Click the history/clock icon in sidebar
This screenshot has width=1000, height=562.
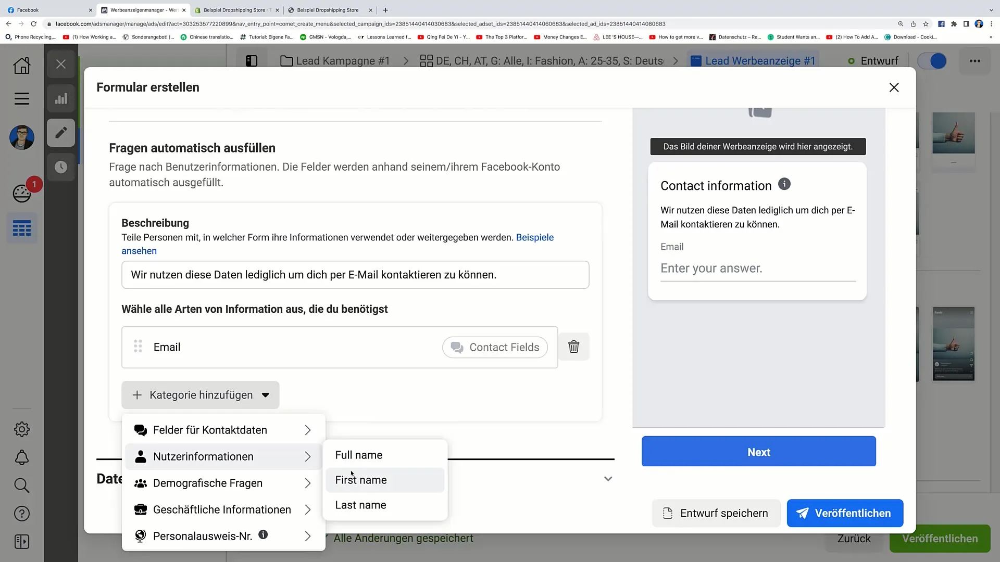click(60, 167)
